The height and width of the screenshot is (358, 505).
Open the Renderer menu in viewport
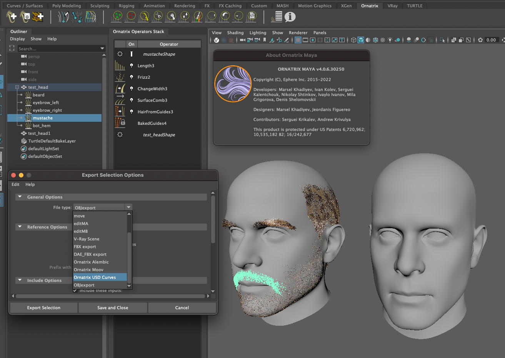tap(298, 33)
